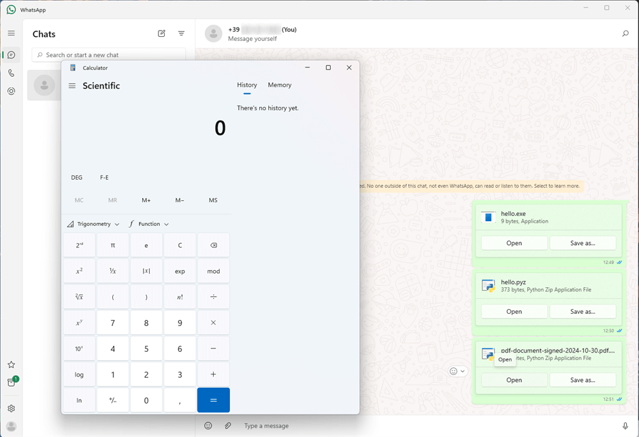Toggle DEG angle unit in Calculator
The image size is (639, 437).
77,178
